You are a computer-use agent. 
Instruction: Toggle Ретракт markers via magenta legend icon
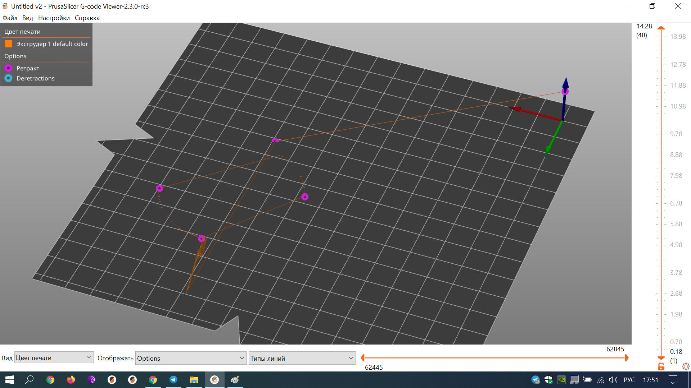(8, 68)
